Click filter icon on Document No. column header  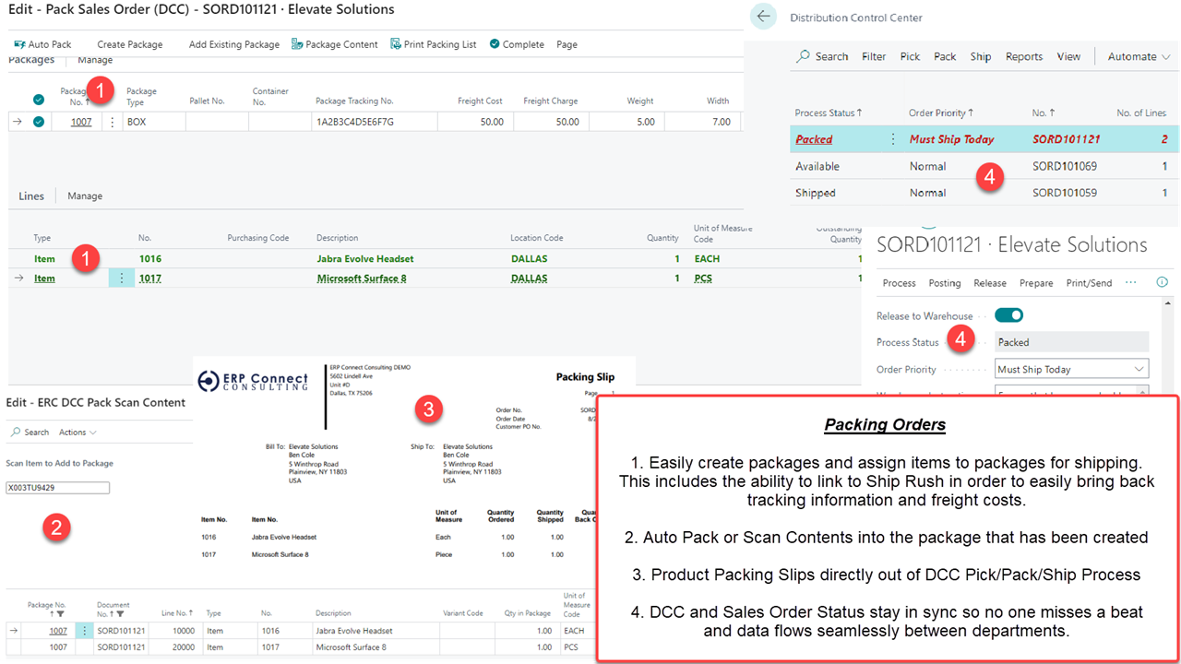pyautogui.click(x=120, y=613)
